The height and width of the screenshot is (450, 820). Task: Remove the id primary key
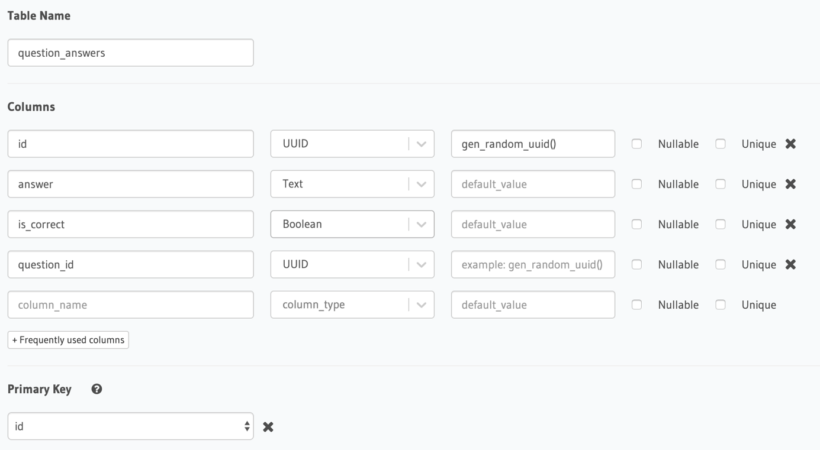268,426
